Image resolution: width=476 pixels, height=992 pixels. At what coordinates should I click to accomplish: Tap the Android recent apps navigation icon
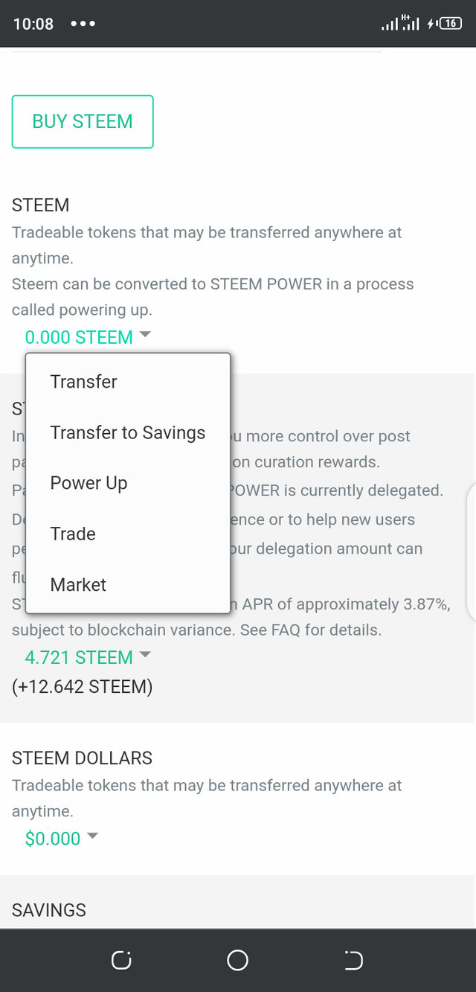[x=121, y=961]
